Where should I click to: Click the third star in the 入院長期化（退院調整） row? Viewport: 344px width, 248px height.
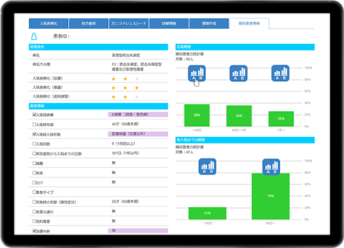[x=137, y=97]
